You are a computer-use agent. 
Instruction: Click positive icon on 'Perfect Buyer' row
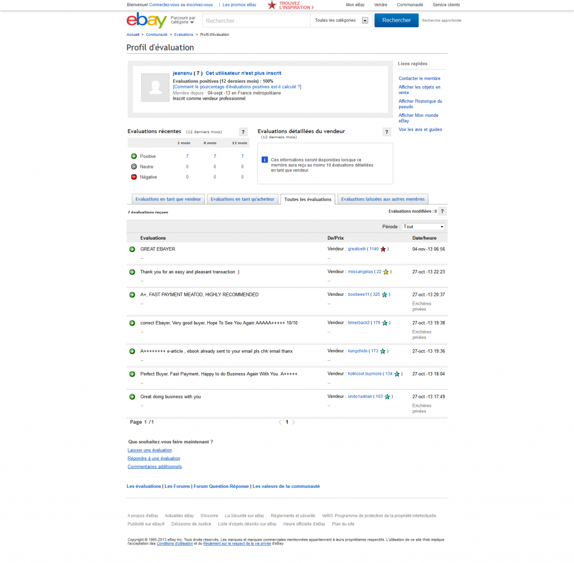coord(132,374)
